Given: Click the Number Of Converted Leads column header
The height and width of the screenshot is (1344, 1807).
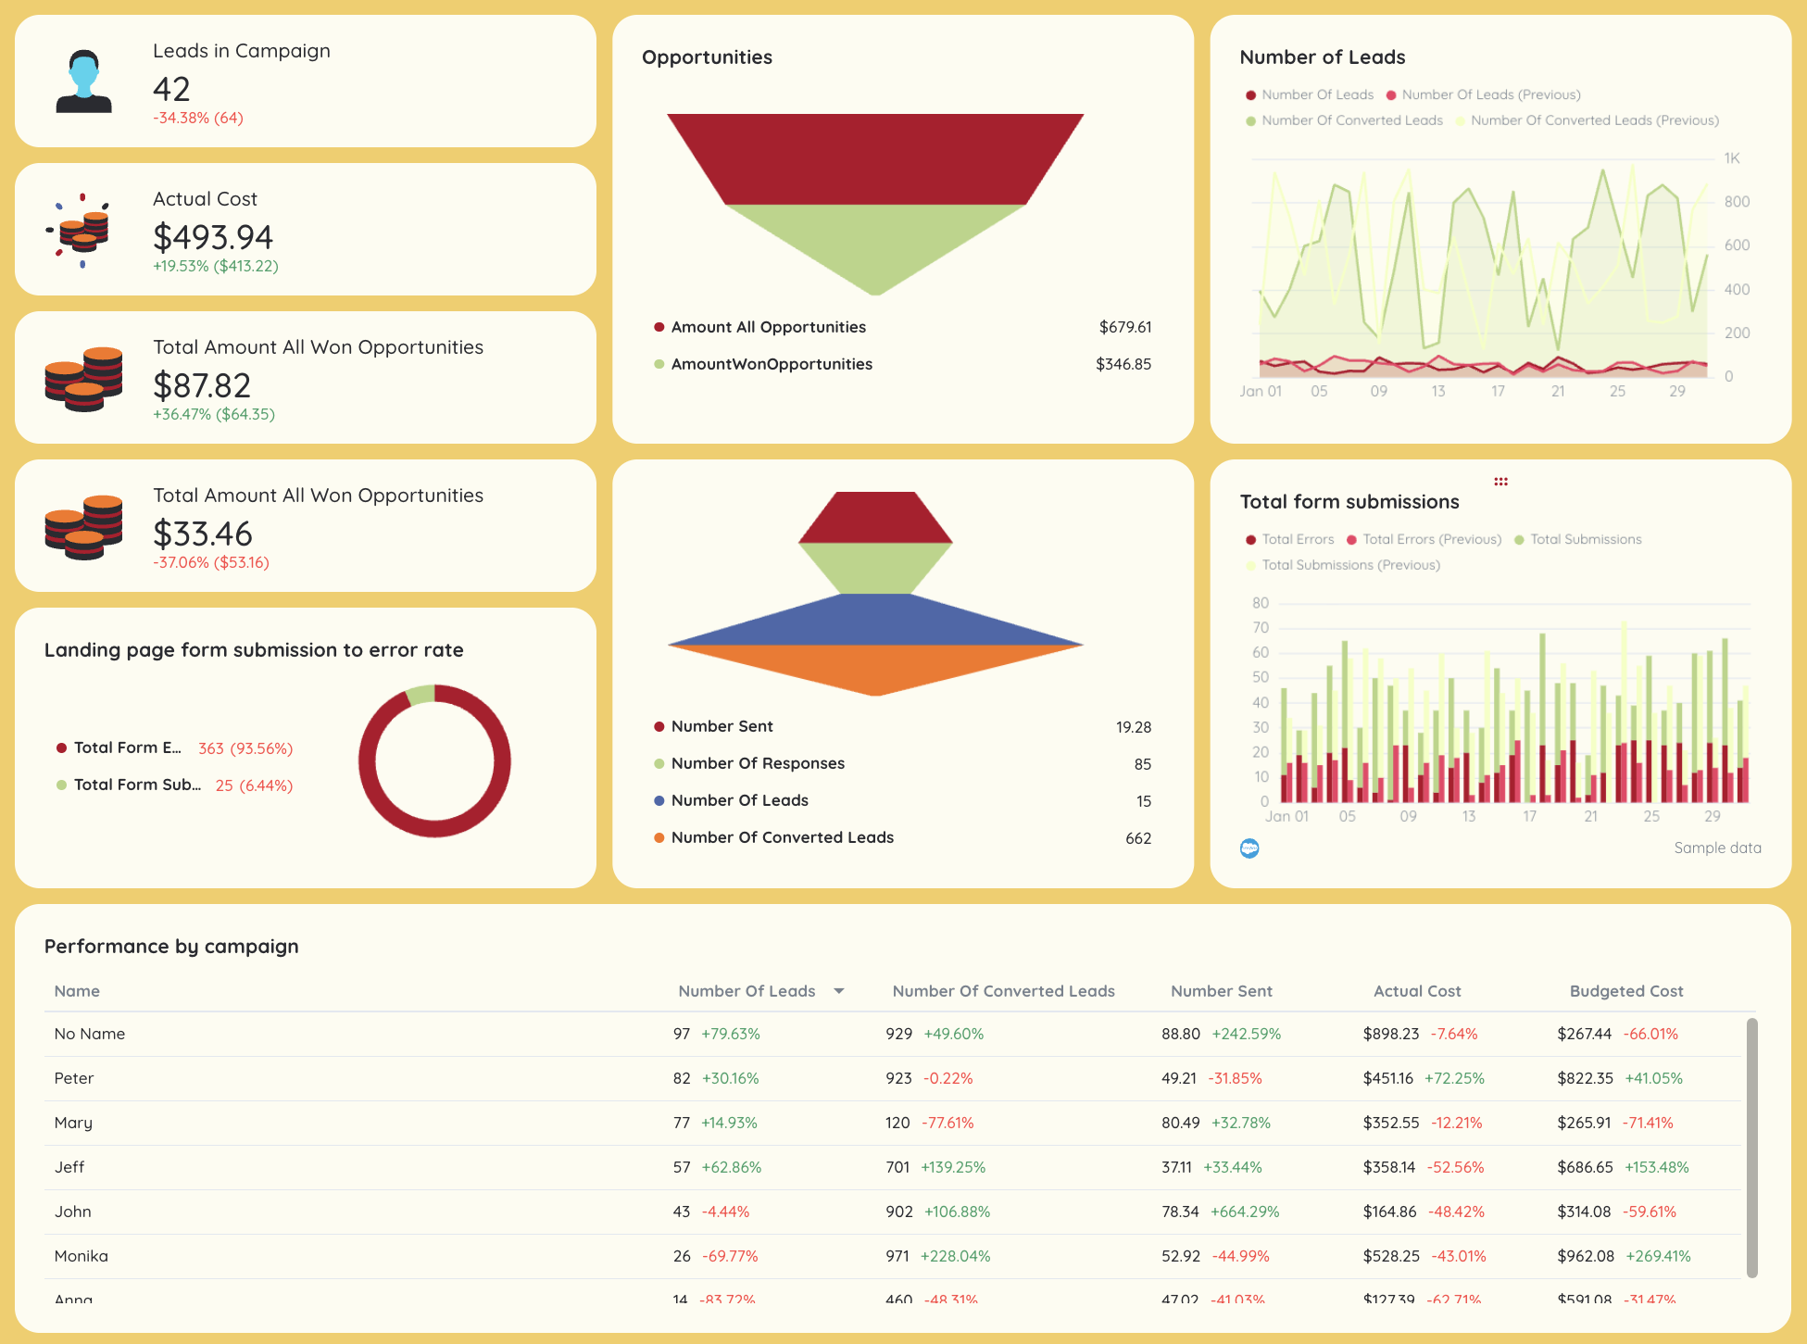Looking at the screenshot, I should tap(1003, 990).
